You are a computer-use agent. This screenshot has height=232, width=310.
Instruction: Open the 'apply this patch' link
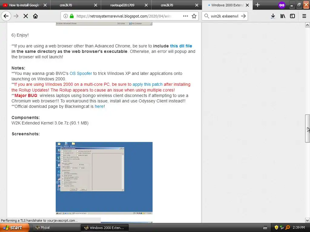pyautogui.click(x=147, y=84)
